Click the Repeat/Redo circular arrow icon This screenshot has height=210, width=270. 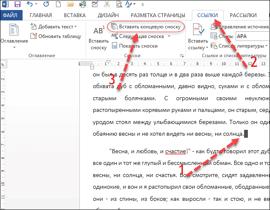[46, 5]
